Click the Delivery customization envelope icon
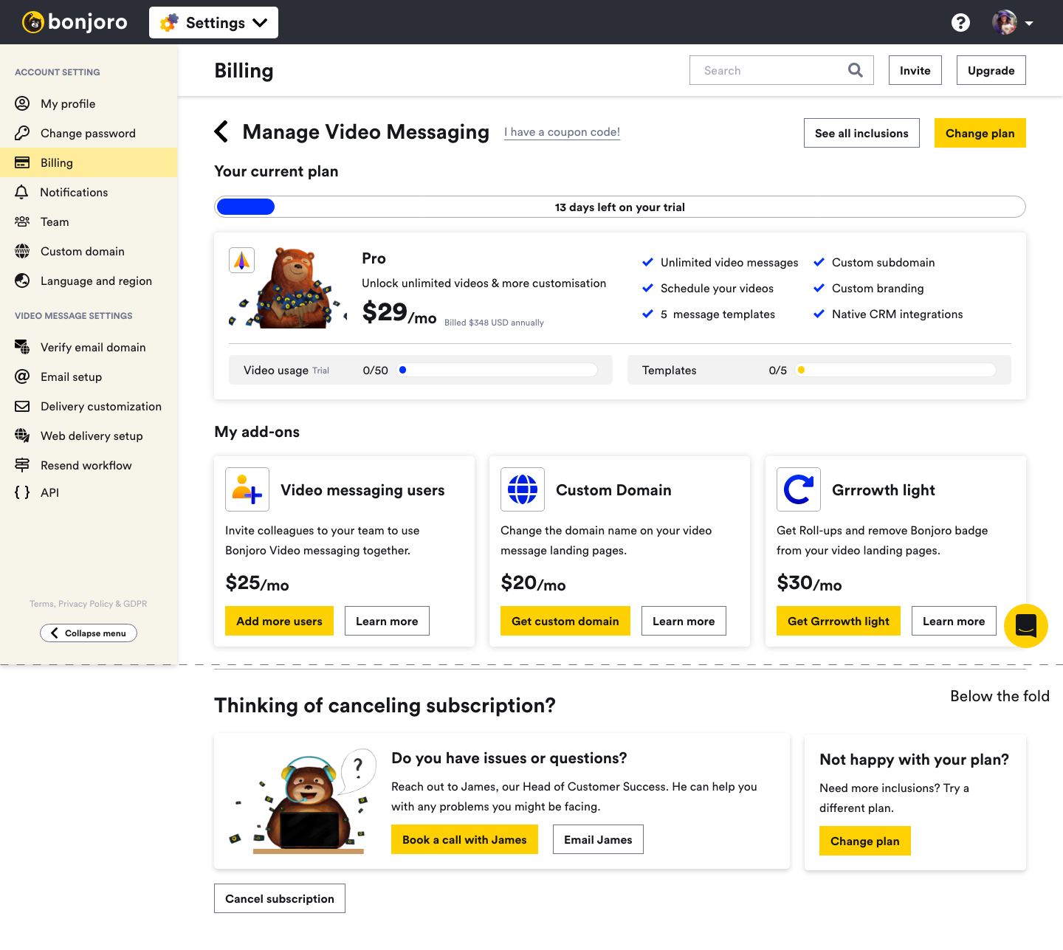This screenshot has width=1063, height=950. pos(22,406)
